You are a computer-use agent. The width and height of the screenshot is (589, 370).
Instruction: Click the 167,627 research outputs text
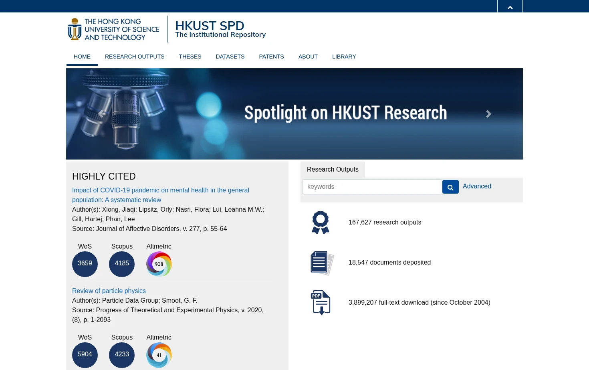point(385,222)
